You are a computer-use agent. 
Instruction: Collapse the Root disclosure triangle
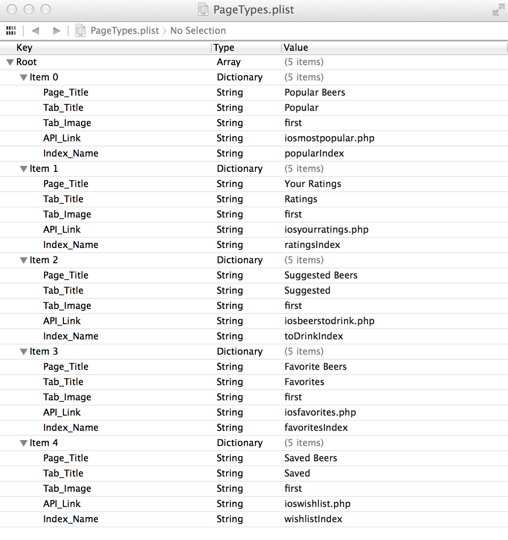click(11, 62)
